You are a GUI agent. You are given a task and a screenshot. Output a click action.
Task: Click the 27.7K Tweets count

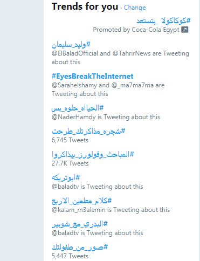pyautogui.click(x=70, y=163)
